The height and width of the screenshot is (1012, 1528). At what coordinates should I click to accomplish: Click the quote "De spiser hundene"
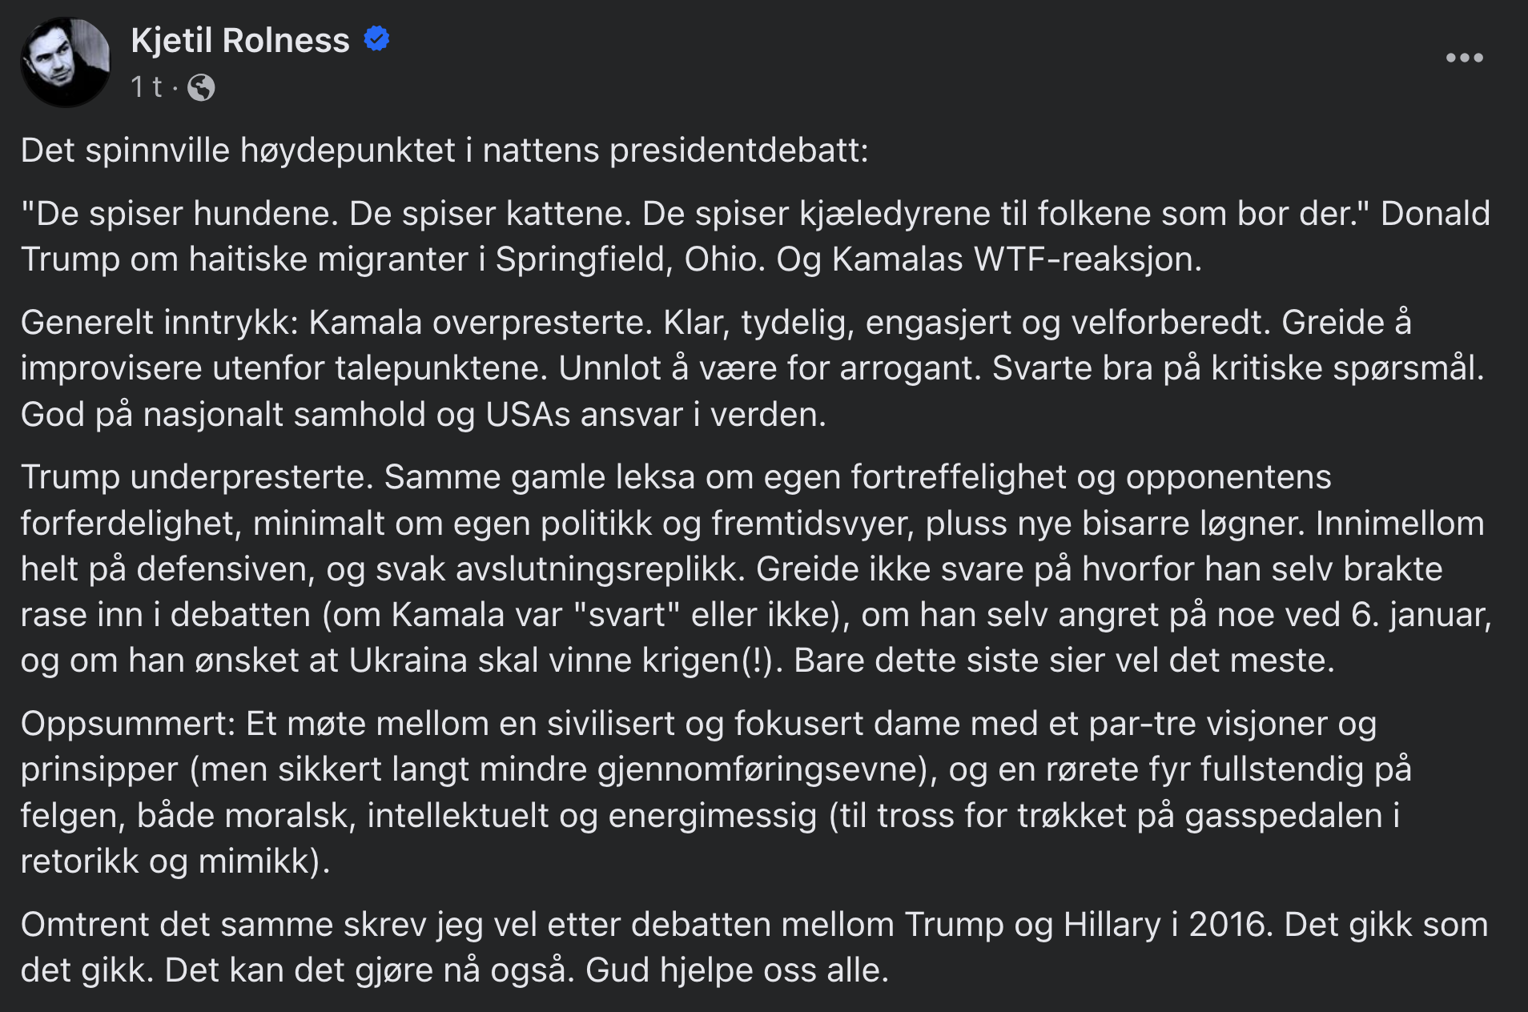pyautogui.click(x=184, y=214)
